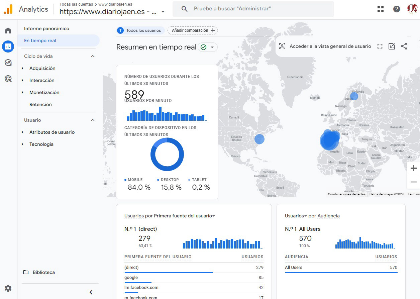Expand the Interacción tree item
This screenshot has height=299, width=420.
pos(23,80)
